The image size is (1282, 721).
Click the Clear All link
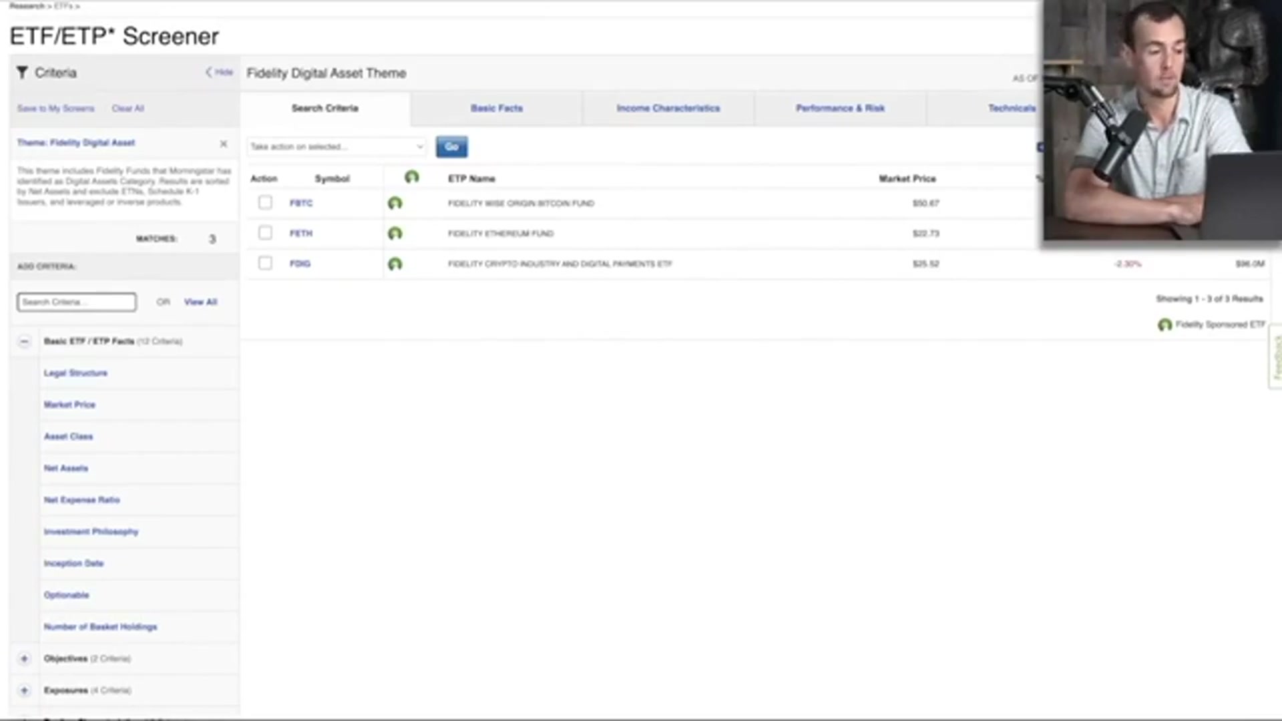pos(128,108)
